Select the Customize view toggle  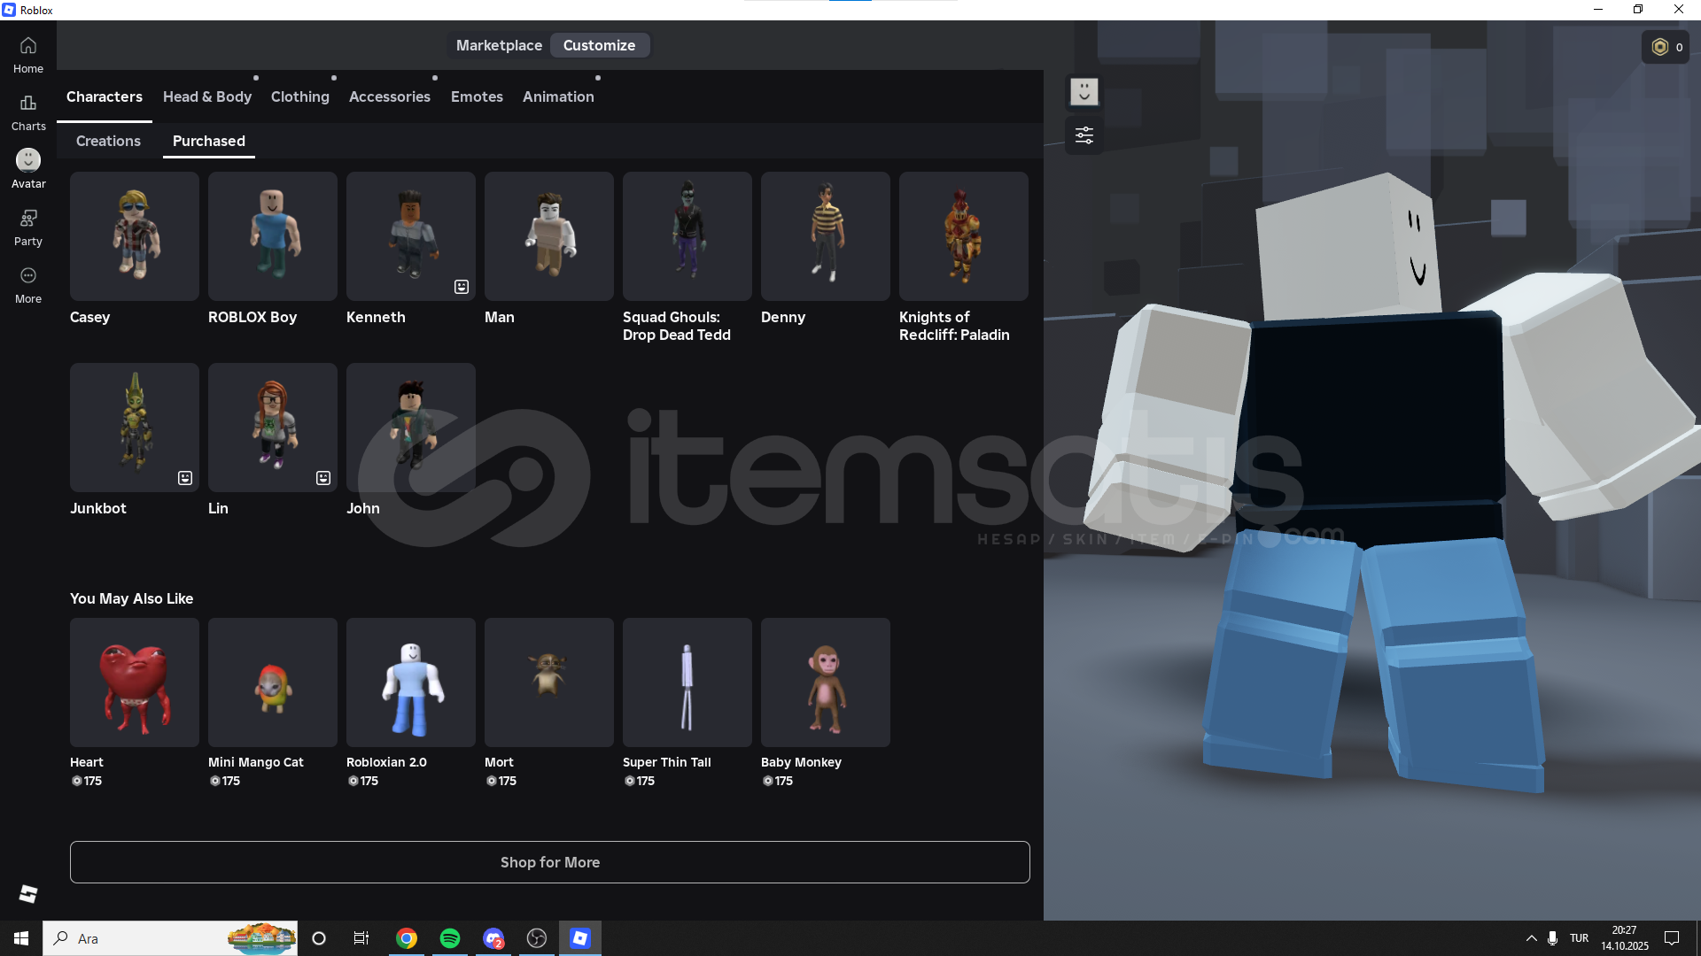[599, 45]
